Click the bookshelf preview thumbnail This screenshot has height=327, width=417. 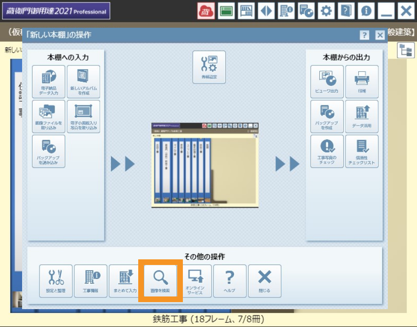coord(205,165)
